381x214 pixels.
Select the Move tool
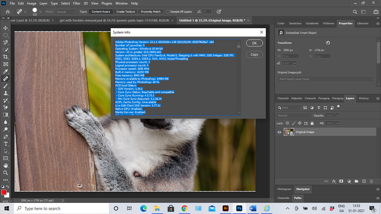6,28
